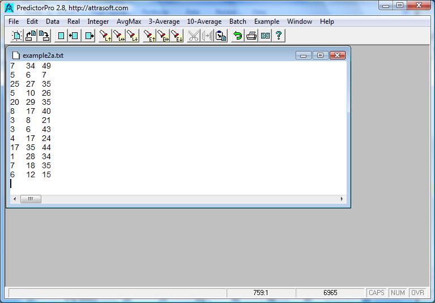The height and width of the screenshot is (303, 435).
Task: Click the value 15 in last row
Action: [x=46, y=175]
